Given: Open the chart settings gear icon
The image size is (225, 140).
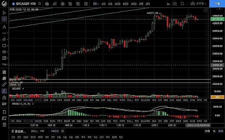Looking at the screenshot, I should click(x=63, y=4).
